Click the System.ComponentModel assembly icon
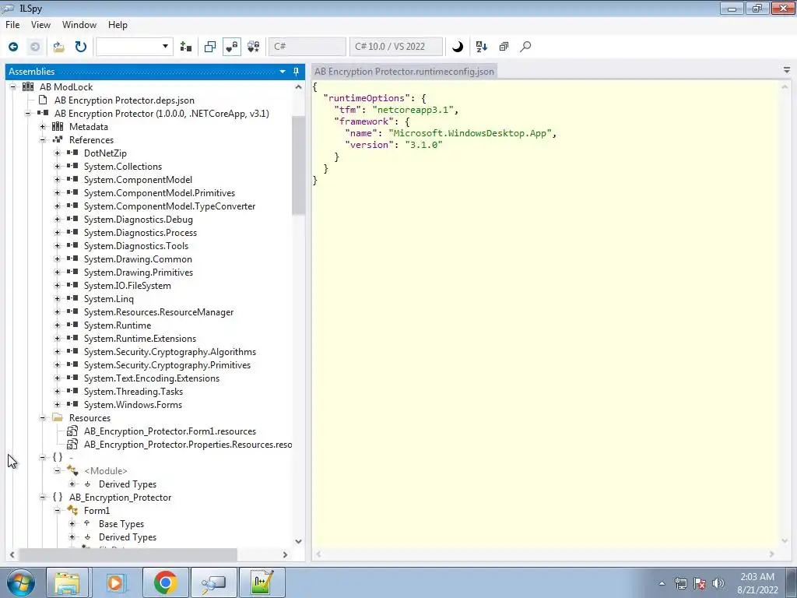 pyautogui.click(x=72, y=180)
